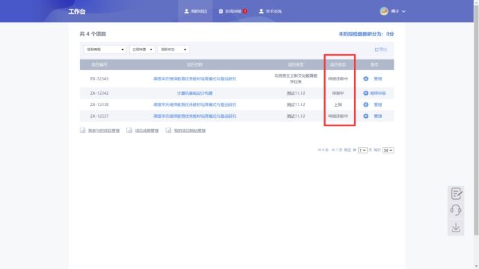This screenshot has width=479, height=269.
Task: Click the document icon beside the middle bottom link
Action: coord(129,130)
